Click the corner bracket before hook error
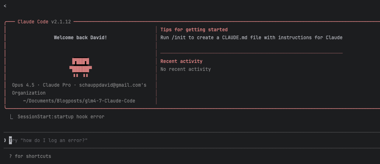This screenshot has width=380, height=164. [x=12, y=117]
